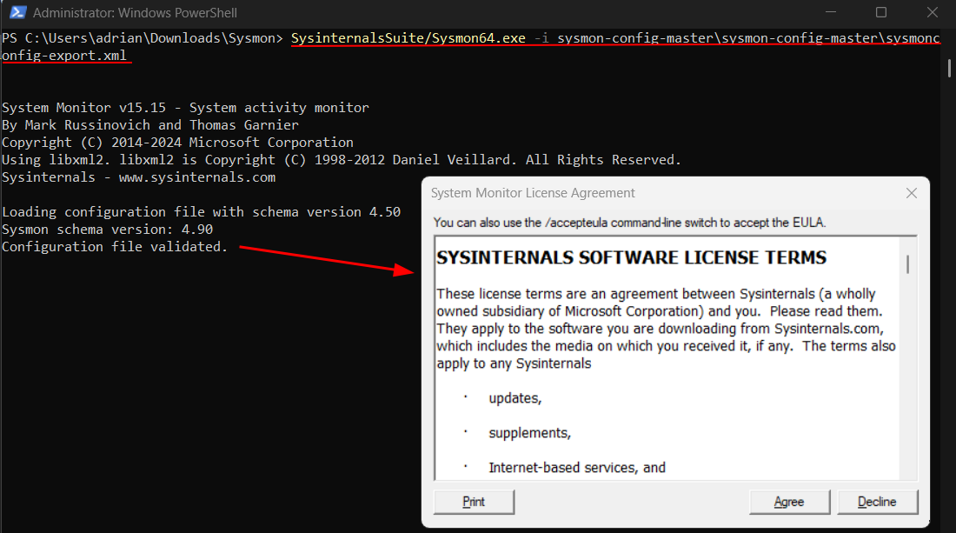Close the System Monitor License Agreement dialog
956x533 pixels.
click(x=911, y=193)
